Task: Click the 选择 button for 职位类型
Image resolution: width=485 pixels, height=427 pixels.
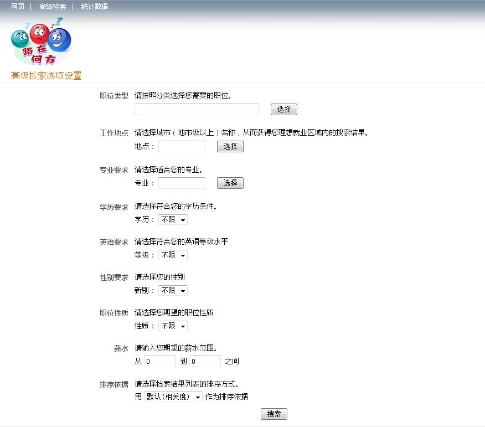Action: tap(284, 109)
